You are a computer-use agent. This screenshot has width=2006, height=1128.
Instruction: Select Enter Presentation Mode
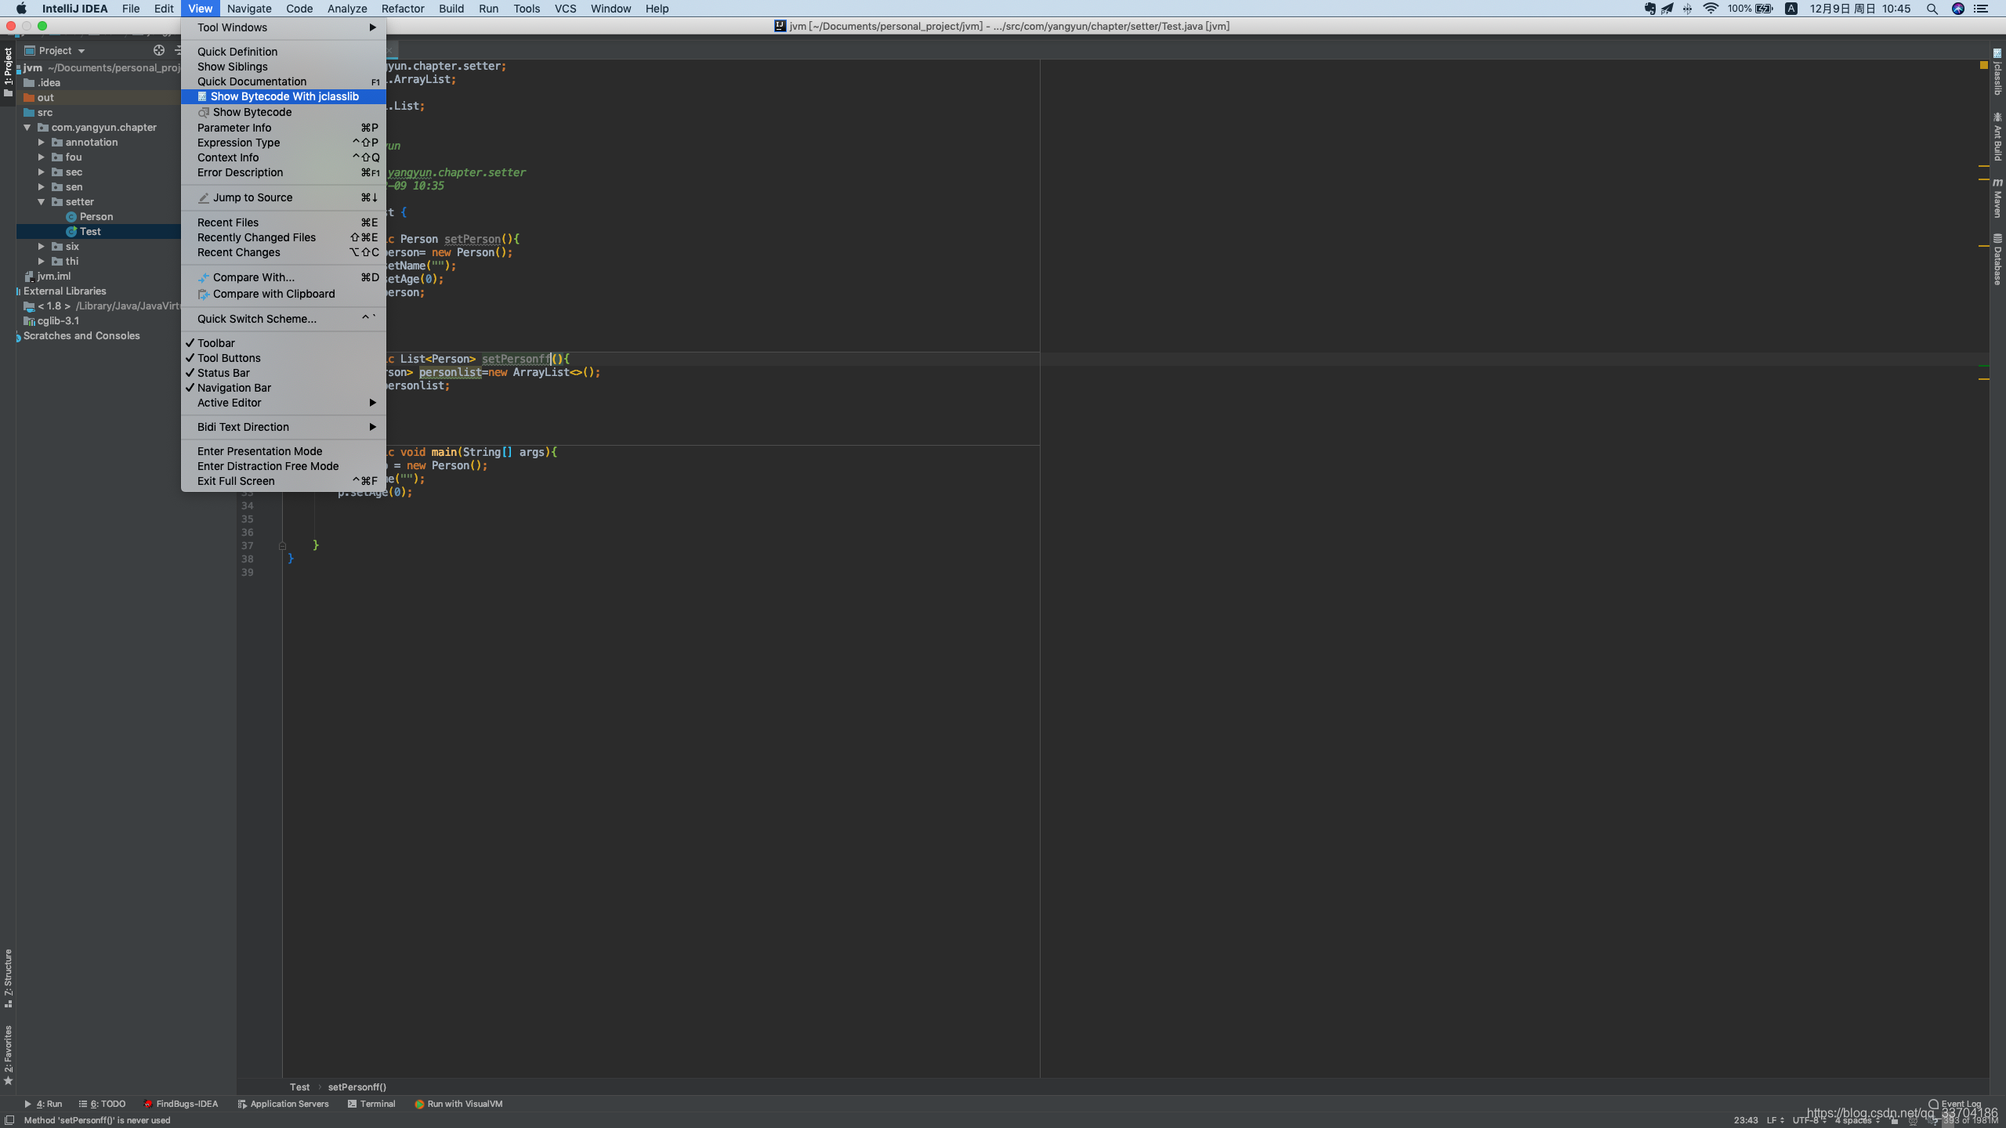(x=283, y=451)
